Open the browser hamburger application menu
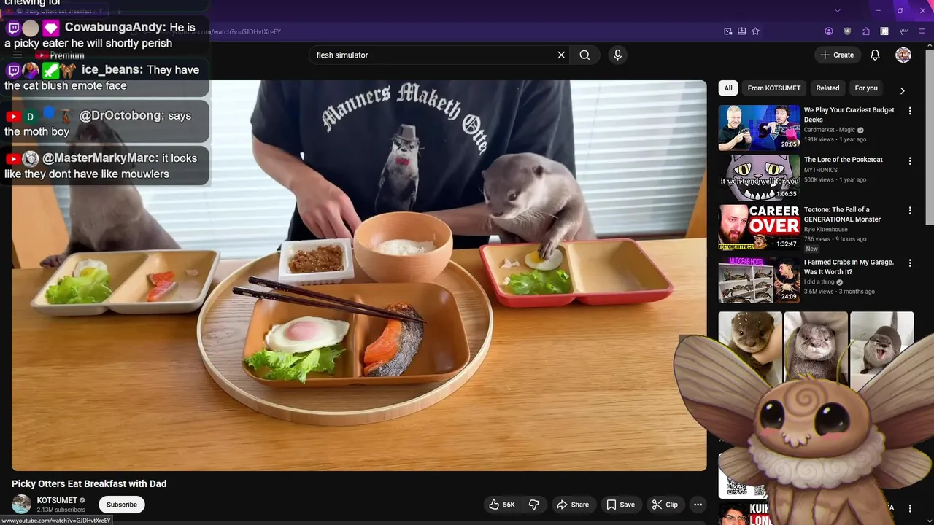934x525 pixels. [x=922, y=31]
